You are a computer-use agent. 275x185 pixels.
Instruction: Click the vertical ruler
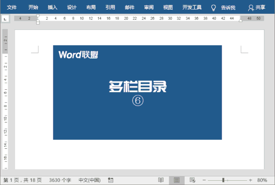pos(5,99)
